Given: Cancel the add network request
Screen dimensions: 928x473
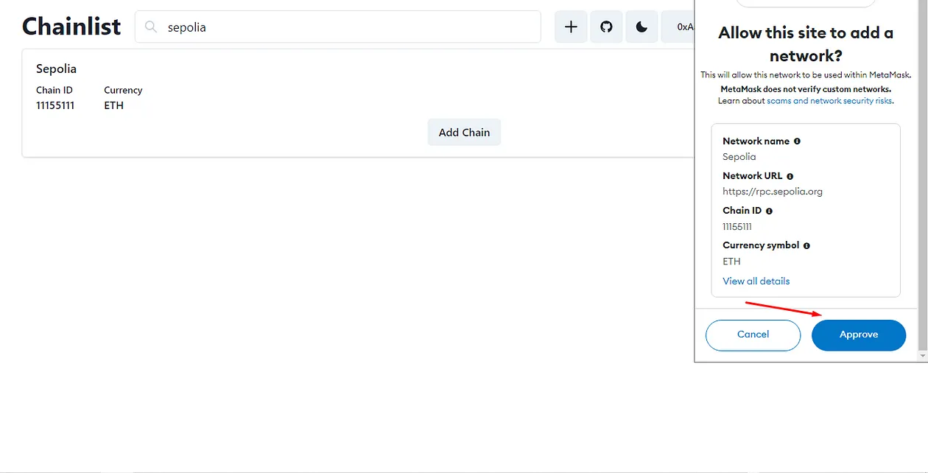Looking at the screenshot, I should point(753,335).
